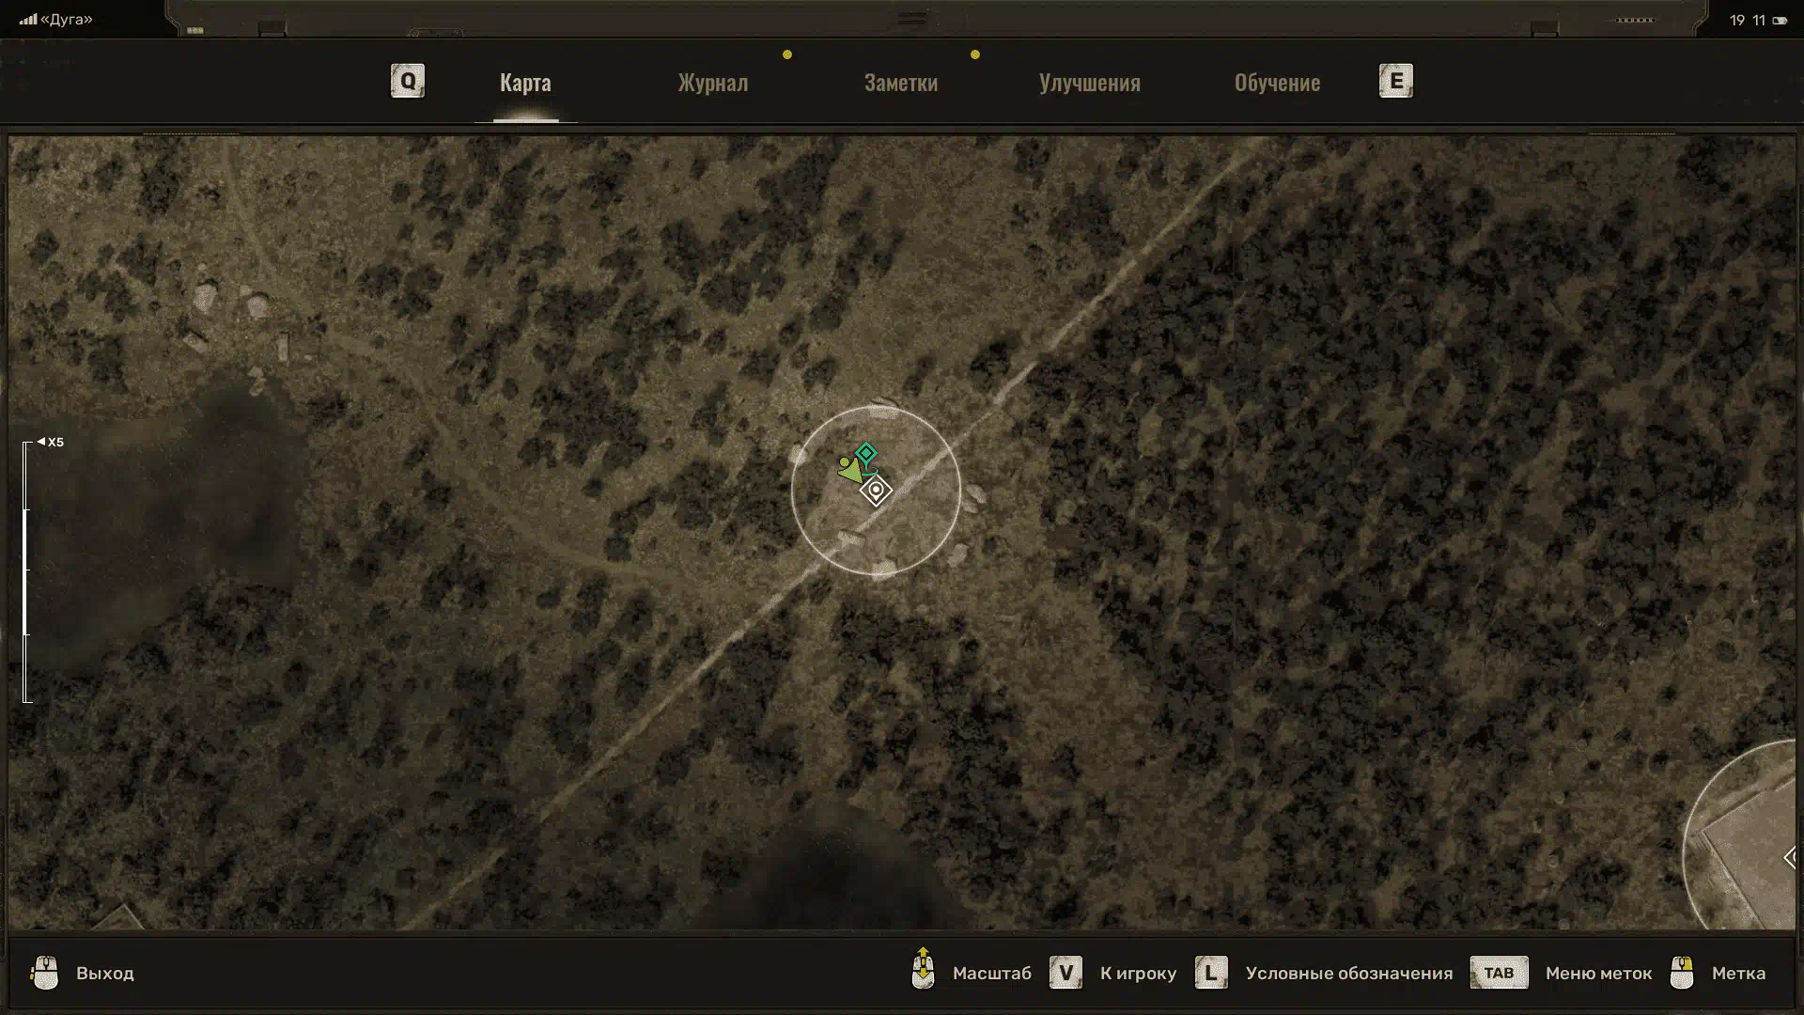Click the «Дуга» signal indicator
Screen dimensions: 1804x1015
tap(56, 20)
